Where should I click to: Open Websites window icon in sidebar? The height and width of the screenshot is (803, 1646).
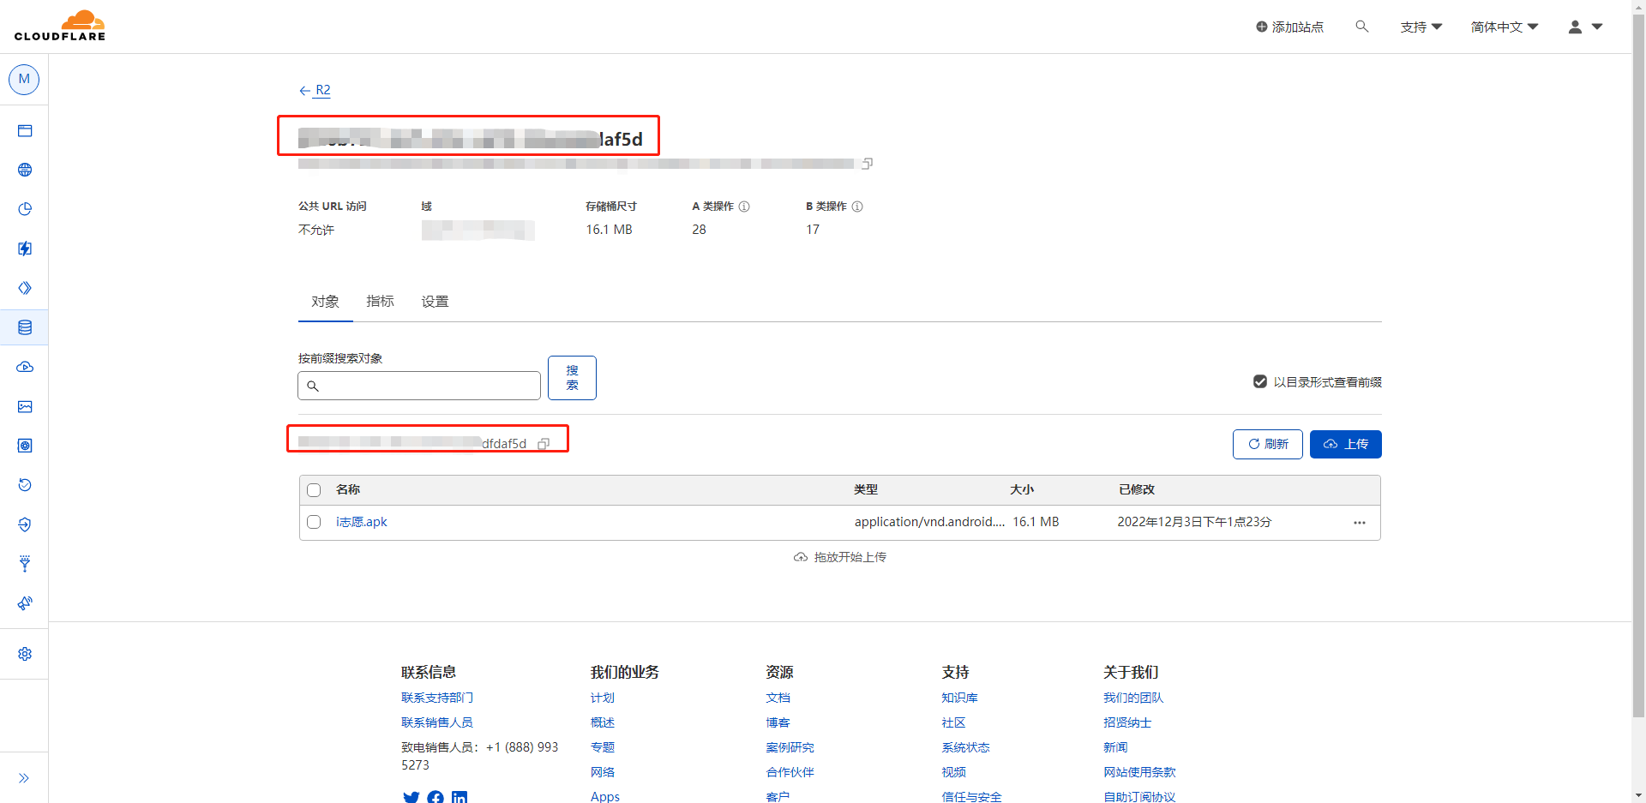[25, 131]
